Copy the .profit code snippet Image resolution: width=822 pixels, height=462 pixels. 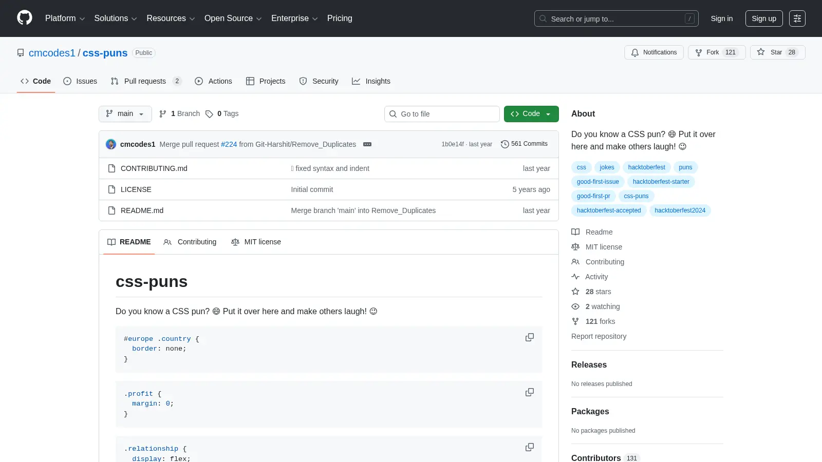coord(529,392)
